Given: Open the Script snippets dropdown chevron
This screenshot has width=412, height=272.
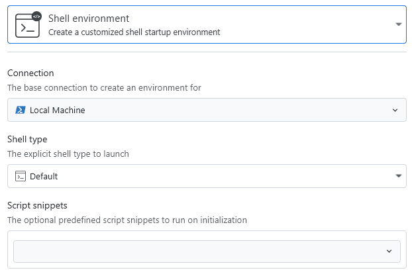Looking at the screenshot, I should click(389, 251).
